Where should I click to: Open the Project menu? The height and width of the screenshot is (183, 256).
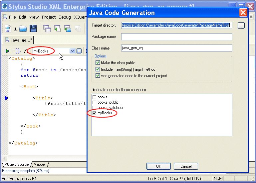[49, 17]
